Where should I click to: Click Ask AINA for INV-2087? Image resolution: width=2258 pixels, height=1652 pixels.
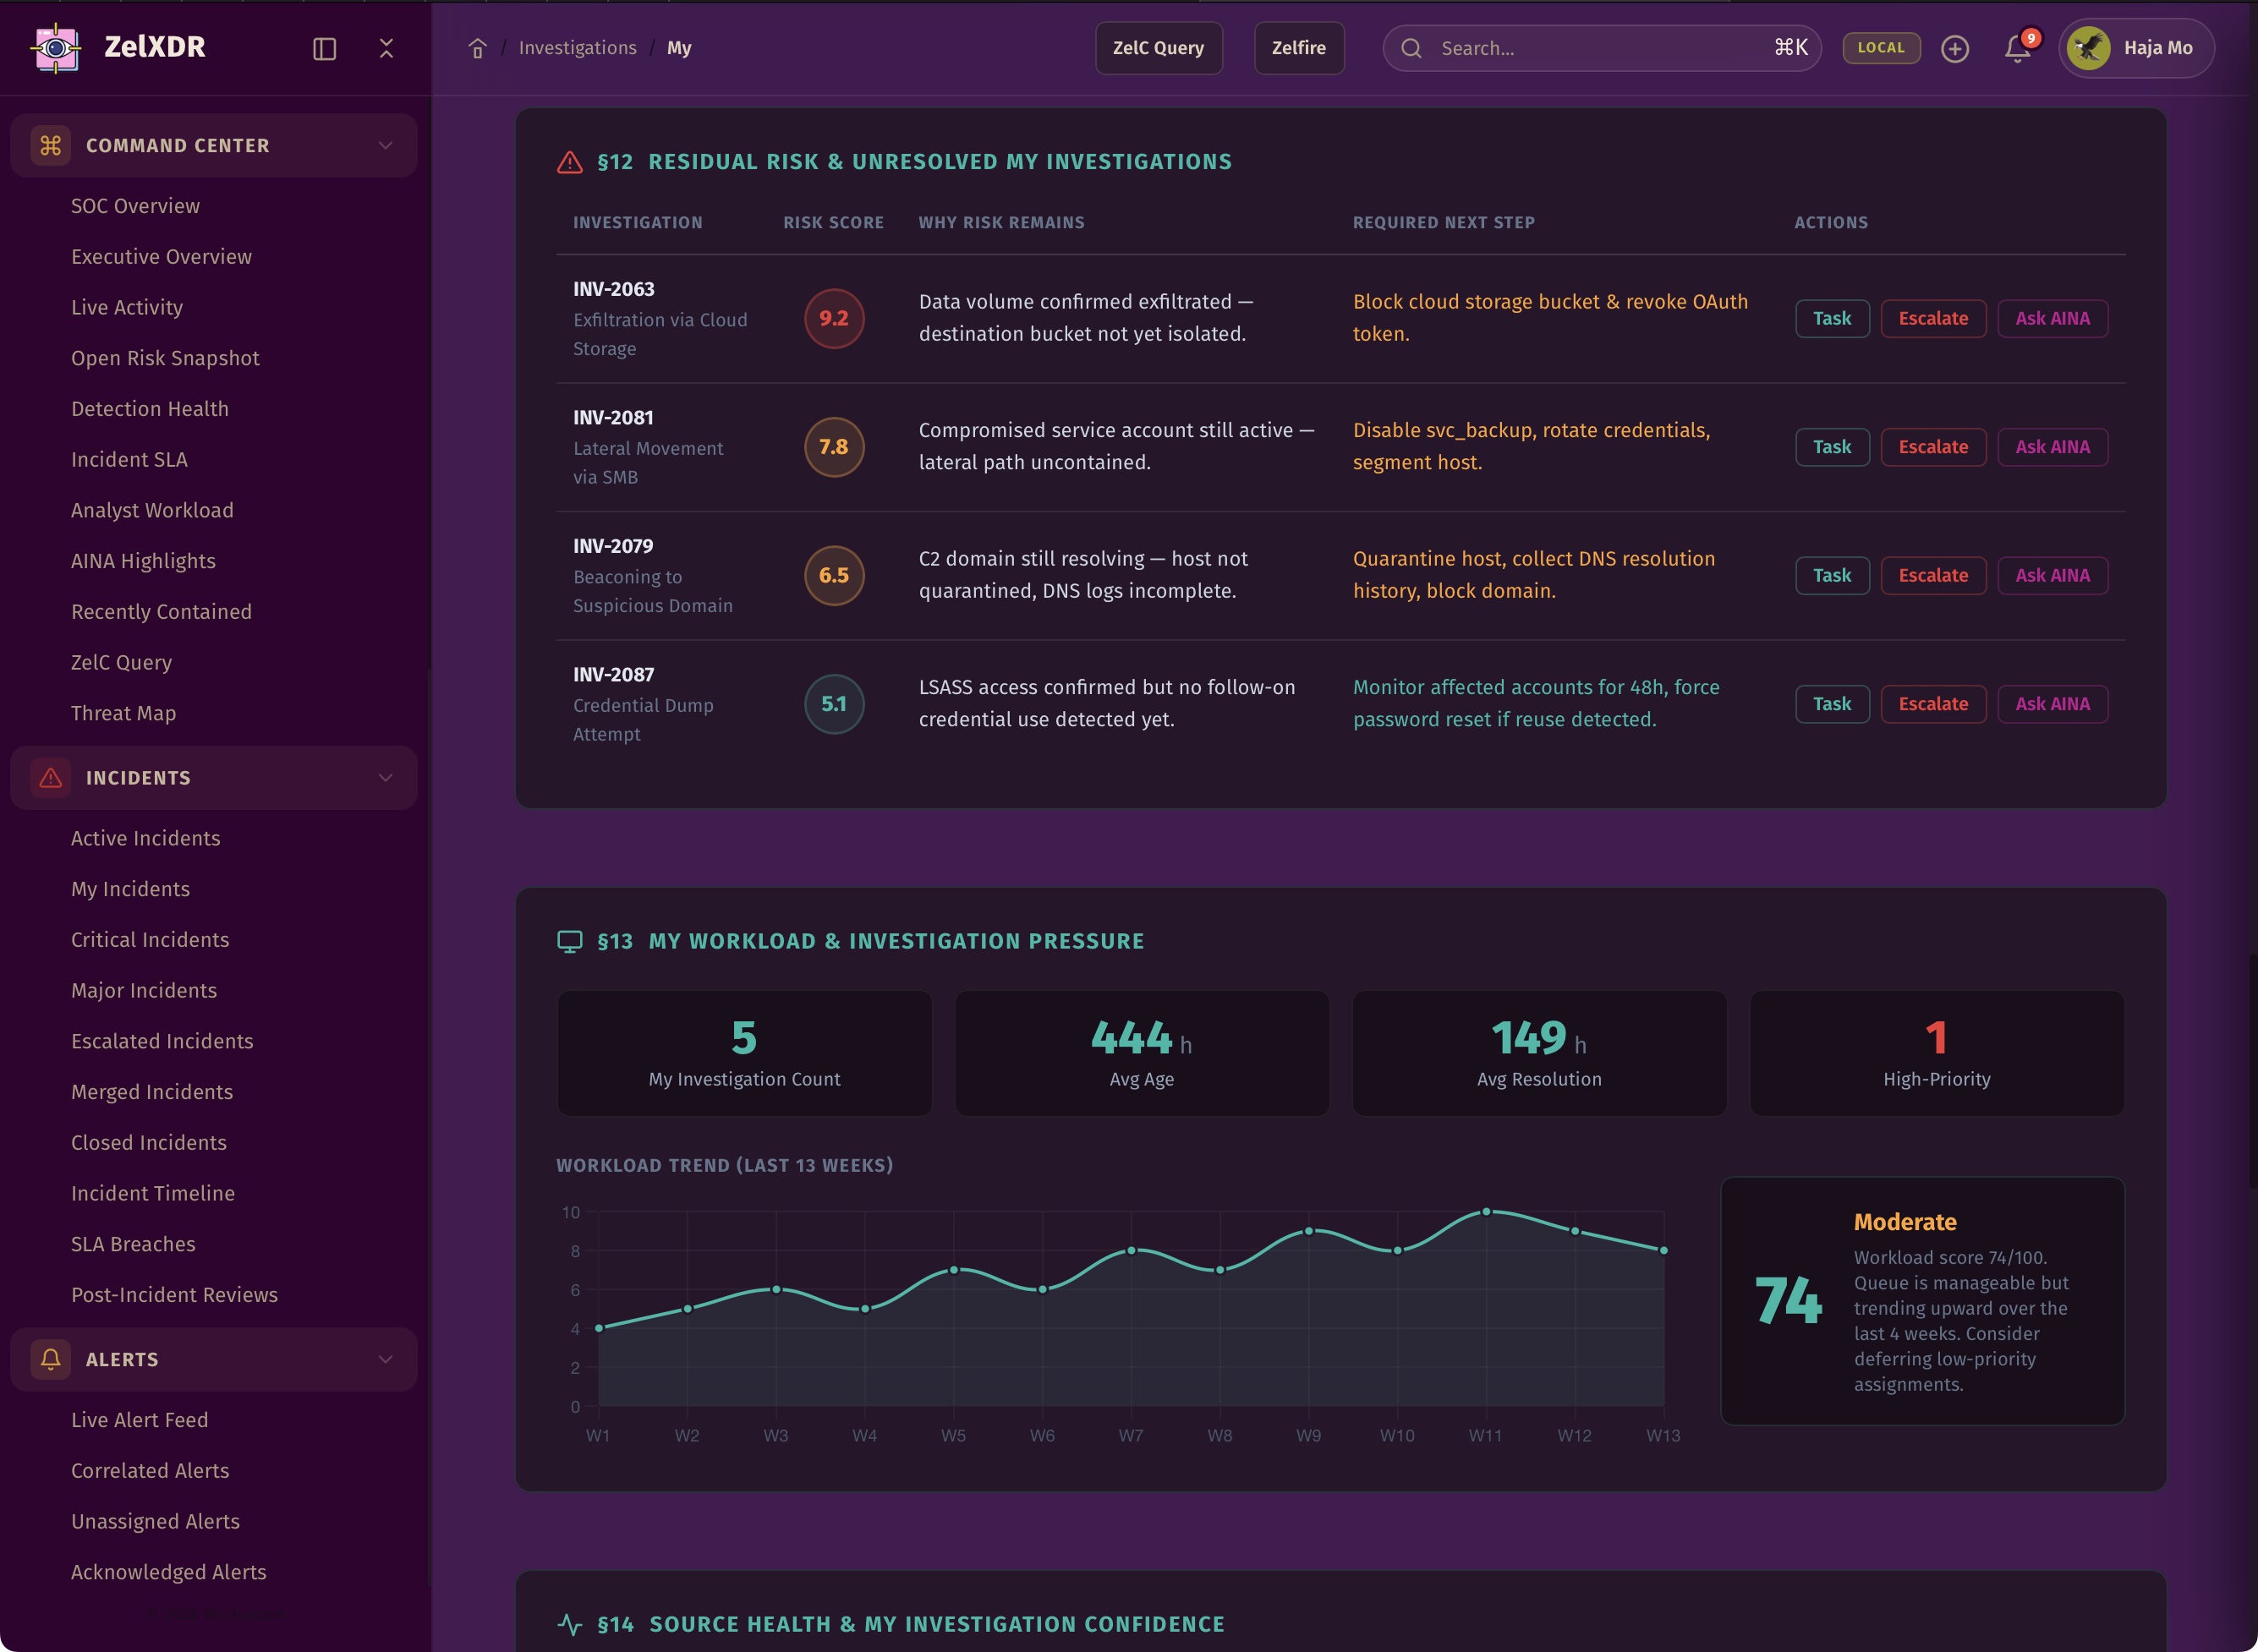click(2051, 704)
